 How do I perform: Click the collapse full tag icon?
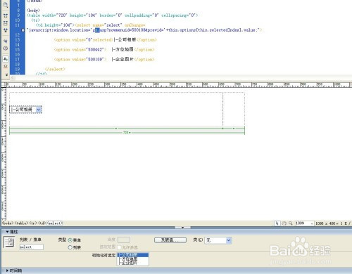click(x=6, y=16)
